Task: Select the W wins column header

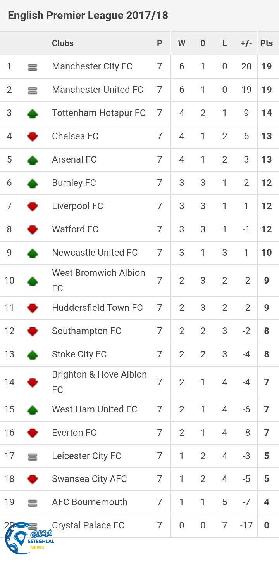Action: coord(181,43)
